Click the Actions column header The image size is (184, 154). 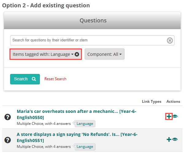pos(173,102)
